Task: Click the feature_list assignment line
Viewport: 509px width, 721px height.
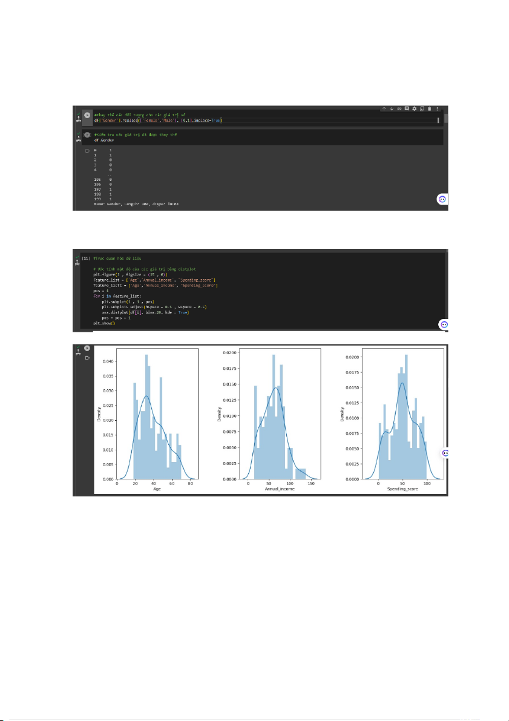Action: [154, 280]
